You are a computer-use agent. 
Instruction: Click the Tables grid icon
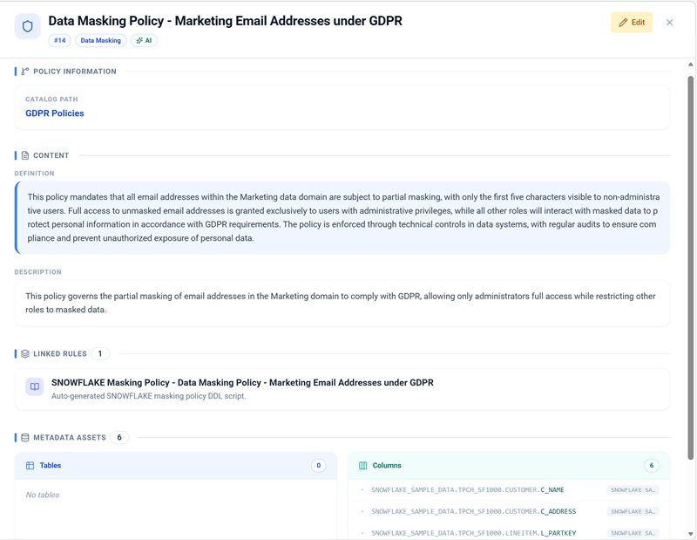coord(30,466)
